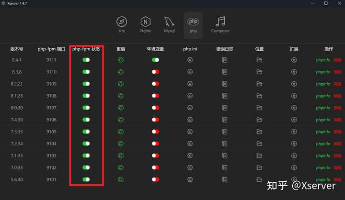Click red uninstall text for PHP 8.3.8
This screenshot has height=200, width=345.
(337, 72)
